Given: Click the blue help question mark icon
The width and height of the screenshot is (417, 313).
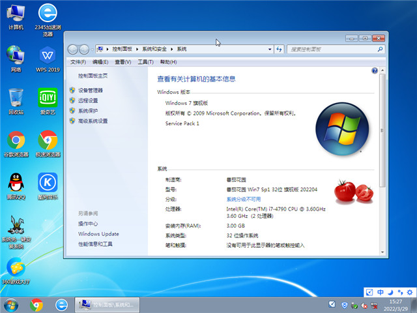Looking at the screenshot, I should click(x=375, y=70).
